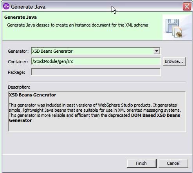Click the bold XSD Beans Generator description heading
The width and height of the screenshot is (193, 173).
(32, 95)
